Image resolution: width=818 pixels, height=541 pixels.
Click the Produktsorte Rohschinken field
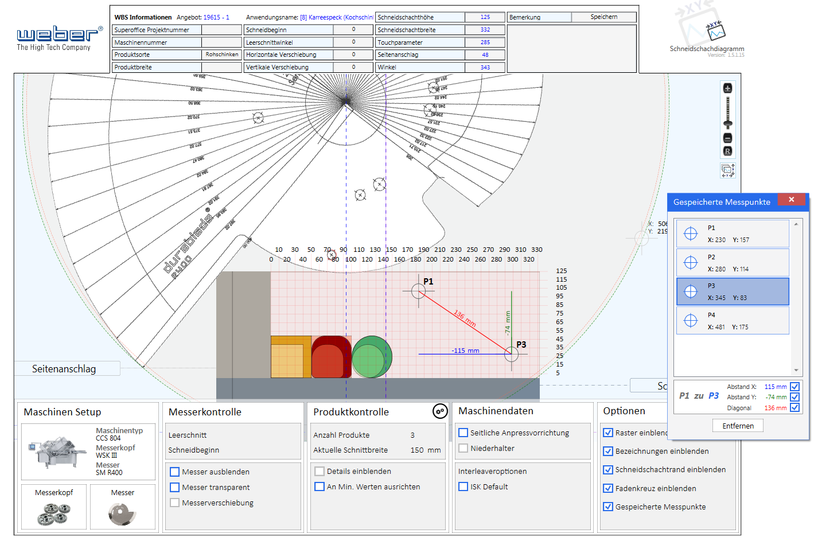click(x=221, y=55)
